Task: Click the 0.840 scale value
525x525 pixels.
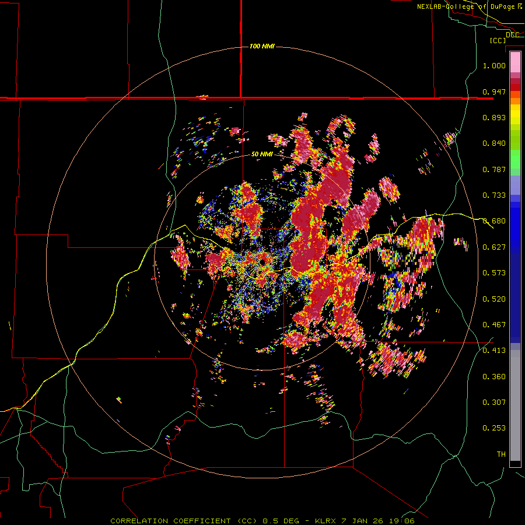Action: [494, 143]
